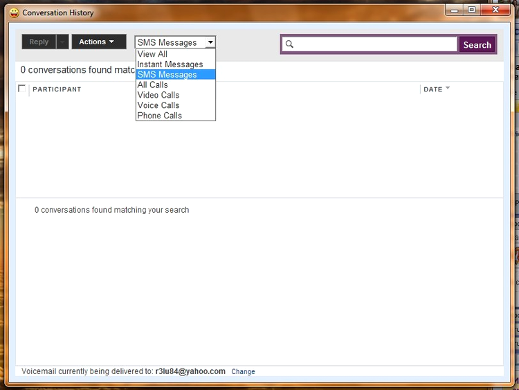Close the Conversation History window
This screenshot has height=390, width=519.
pos(495,10)
